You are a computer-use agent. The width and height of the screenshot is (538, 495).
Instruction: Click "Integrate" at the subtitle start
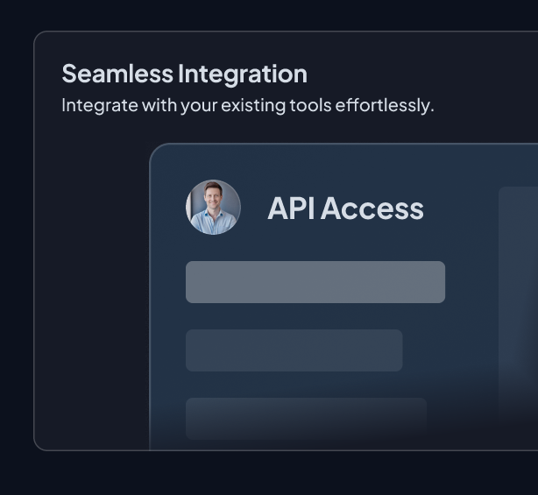click(x=97, y=106)
